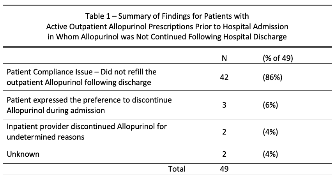The image size is (336, 179).
Task: Click the "(4%)" cell in the Unknown row
Action: (271, 154)
